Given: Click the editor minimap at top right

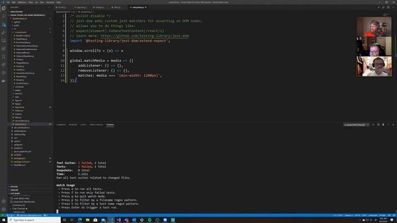Looking at the screenshot, I should tap(386, 15).
